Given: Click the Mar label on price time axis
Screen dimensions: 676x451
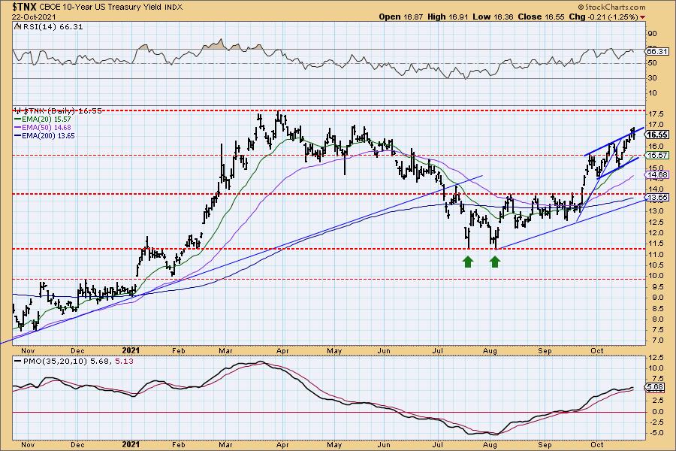Looking at the screenshot, I should coord(225,350).
